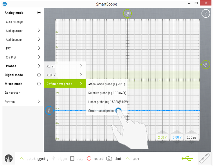Expand the System menu
The height and width of the screenshot is (167, 213).
tap(39, 102)
